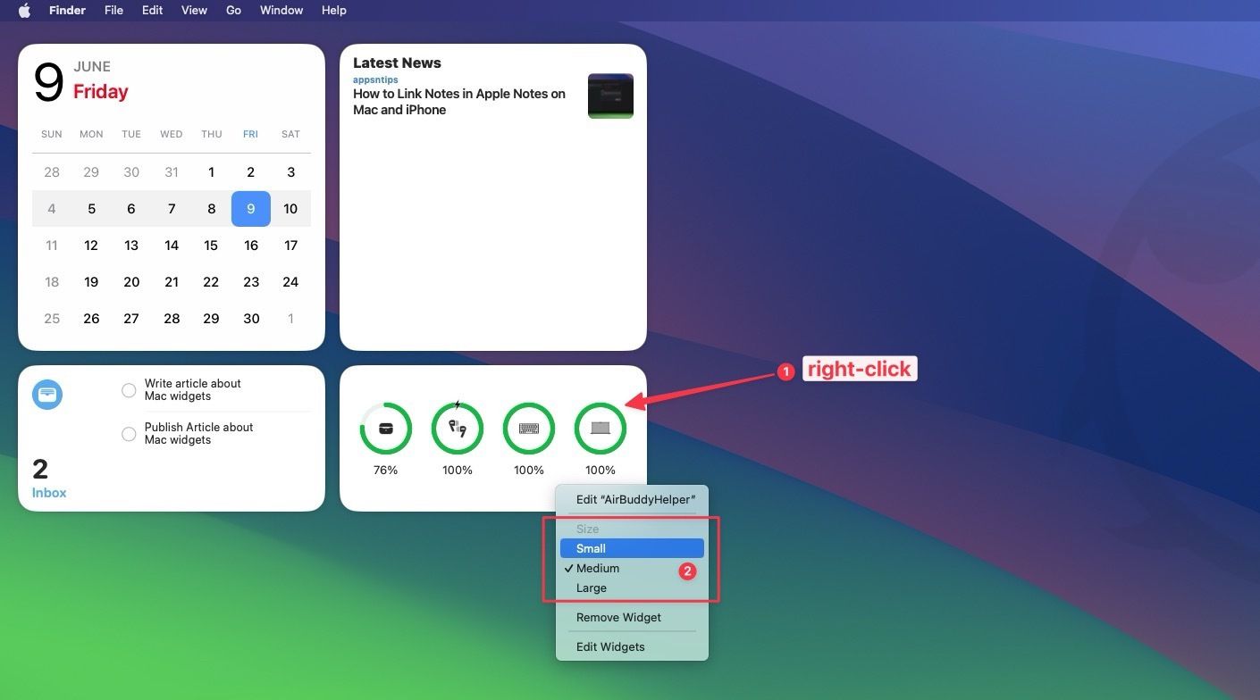Toggle the checked Medium size option
The image size is (1260, 700).
(x=597, y=568)
